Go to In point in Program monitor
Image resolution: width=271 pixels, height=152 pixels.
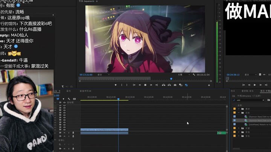(x=134, y=85)
